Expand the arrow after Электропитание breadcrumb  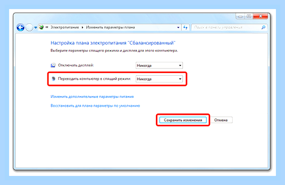click(x=83, y=28)
